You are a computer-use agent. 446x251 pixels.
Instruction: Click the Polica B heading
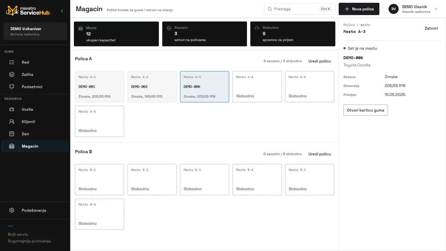click(x=83, y=152)
